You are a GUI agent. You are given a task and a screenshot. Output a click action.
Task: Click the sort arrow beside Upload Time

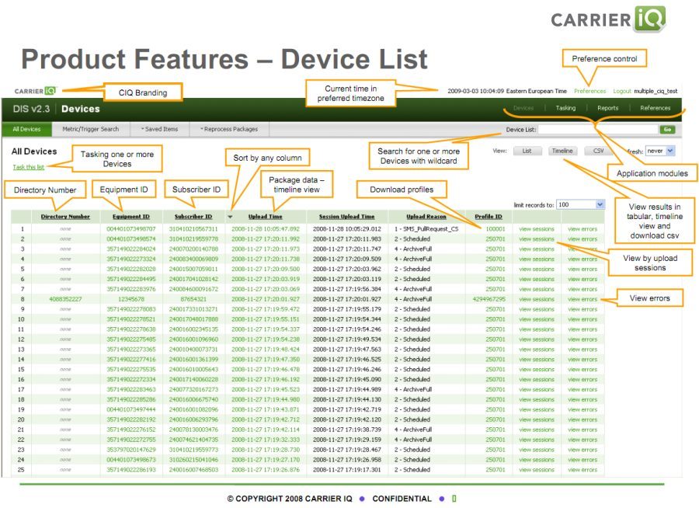[x=230, y=217]
